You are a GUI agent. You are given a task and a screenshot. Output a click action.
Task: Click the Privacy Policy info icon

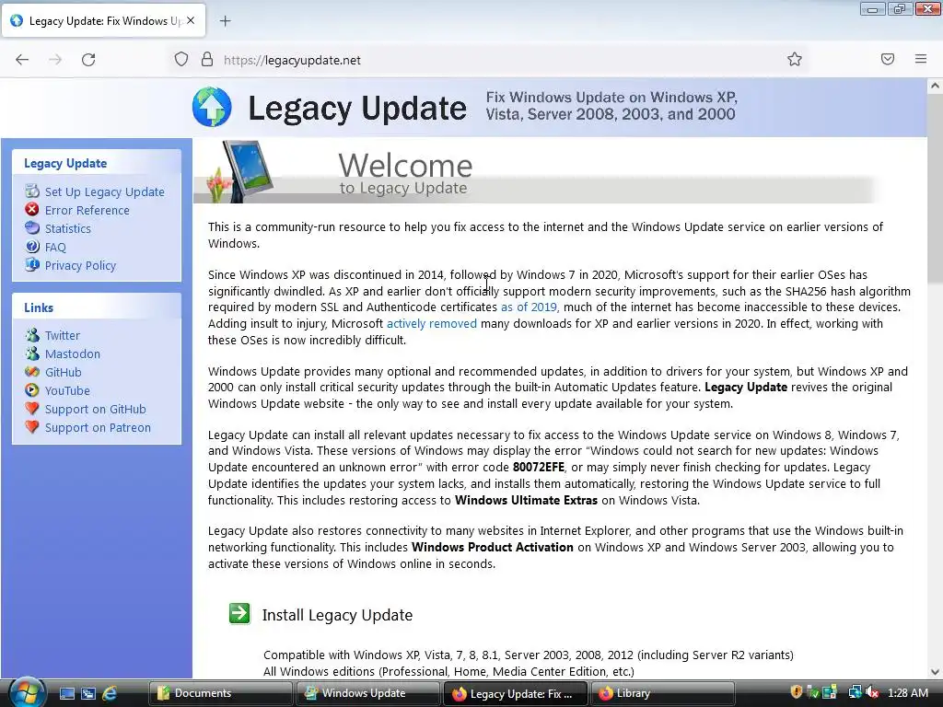(x=32, y=264)
